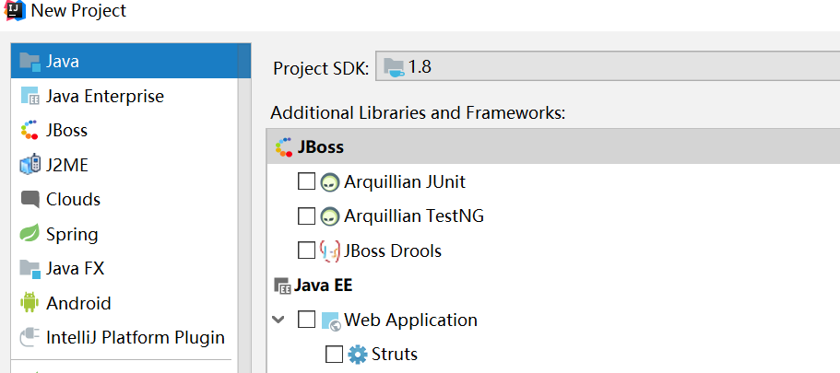Image resolution: width=840 pixels, height=373 pixels.
Task: Choose Java FX project type
Action: click(124, 268)
